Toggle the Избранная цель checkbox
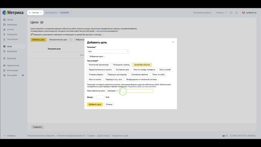This screenshot has width=261, height=147. (x=88, y=56)
